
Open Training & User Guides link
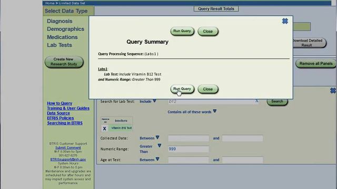click(x=68, y=108)
